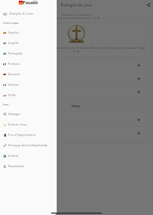Image resolution: width=153 pixels, height=215 pixels.
Task: Switch language to Português
Action: (x=15, y=53)
